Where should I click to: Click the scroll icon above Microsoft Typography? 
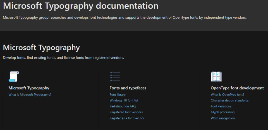[x=14, y=77]
